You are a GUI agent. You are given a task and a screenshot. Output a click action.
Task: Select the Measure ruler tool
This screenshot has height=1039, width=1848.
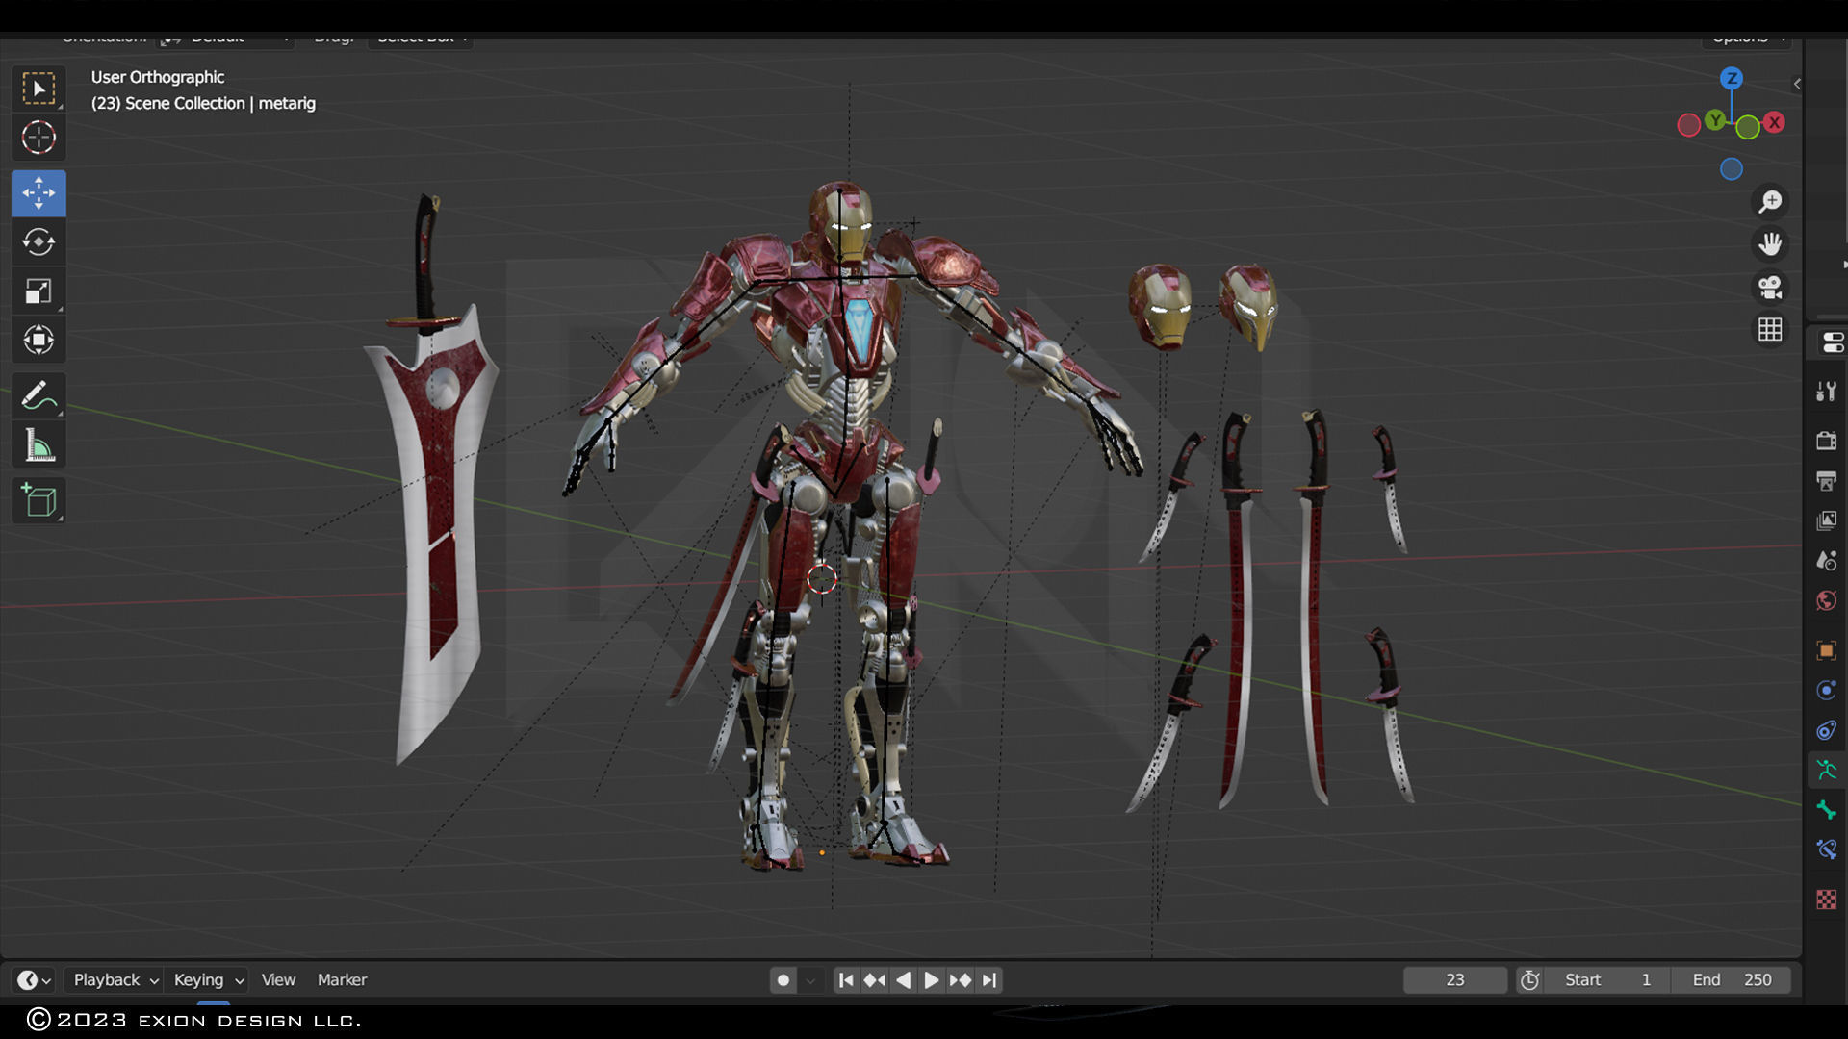point(38,444)
